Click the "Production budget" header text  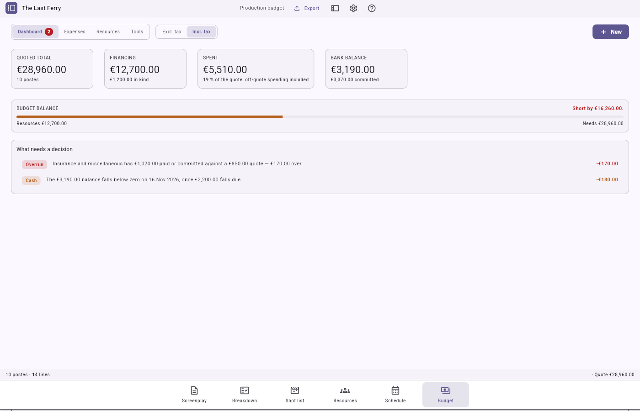[262, 8]
